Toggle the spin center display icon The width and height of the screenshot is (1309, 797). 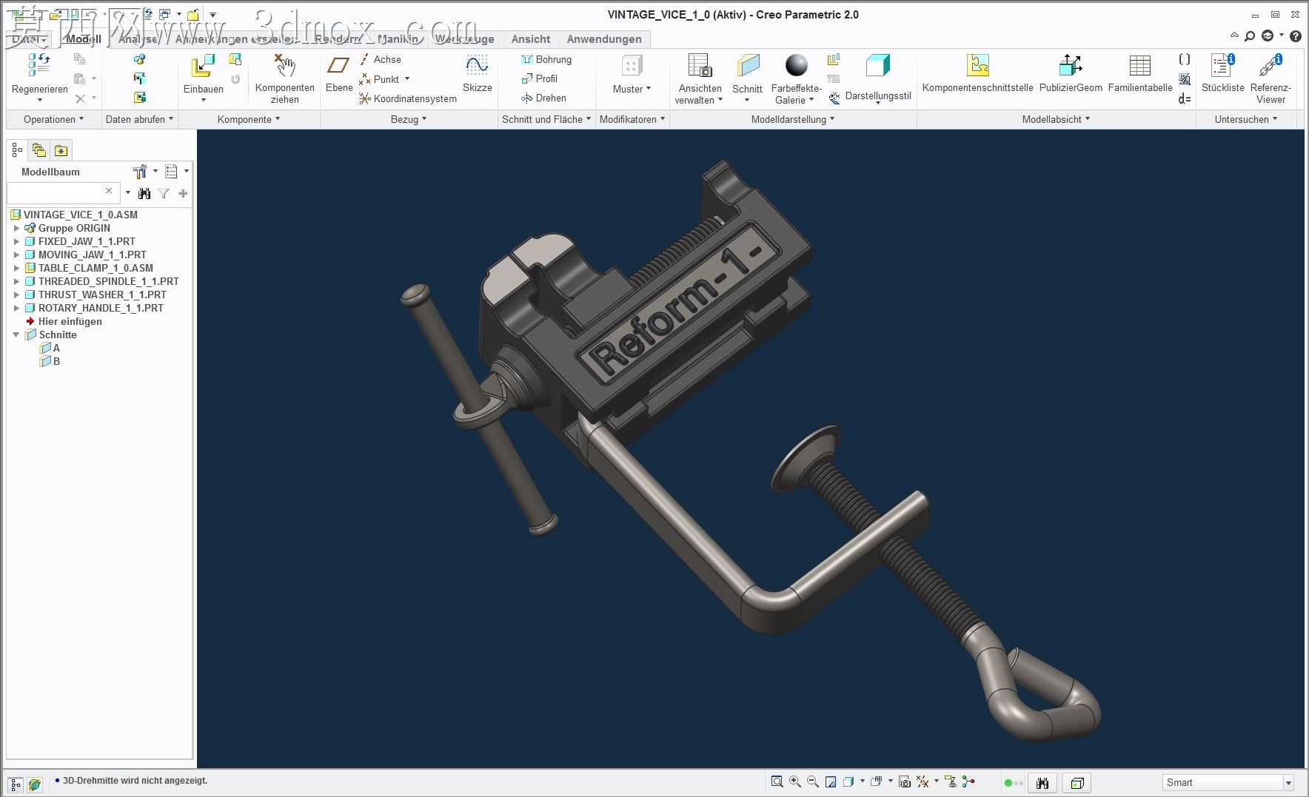[968, 781]
